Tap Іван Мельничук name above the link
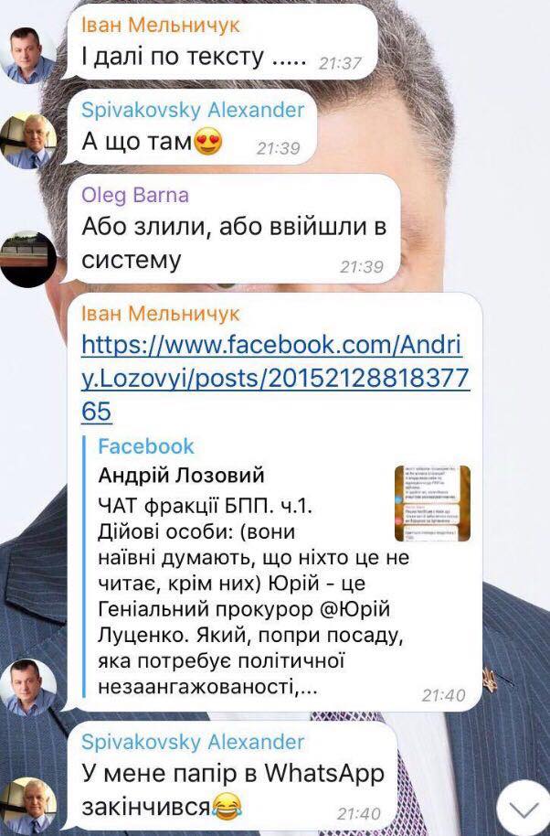The image size is (550, 836). (160, 314)
